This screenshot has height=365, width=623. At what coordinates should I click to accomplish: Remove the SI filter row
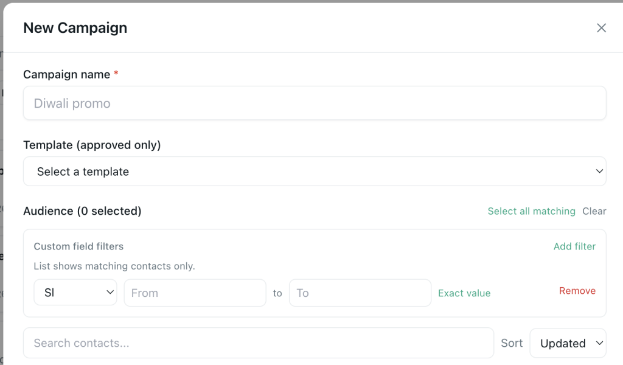[x=577, y=291]
